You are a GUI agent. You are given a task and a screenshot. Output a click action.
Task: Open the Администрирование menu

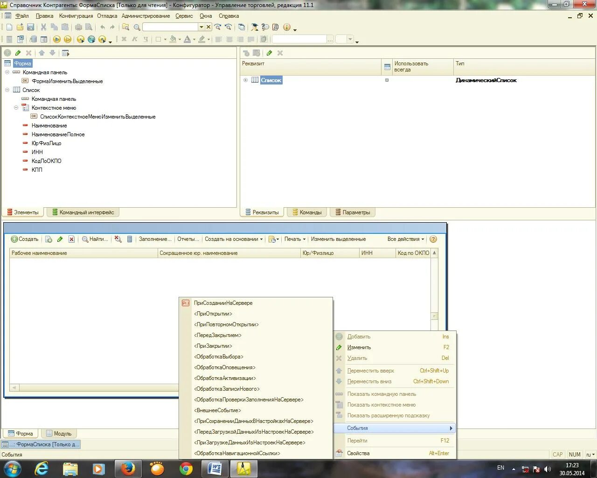click(x=146, y=16)
